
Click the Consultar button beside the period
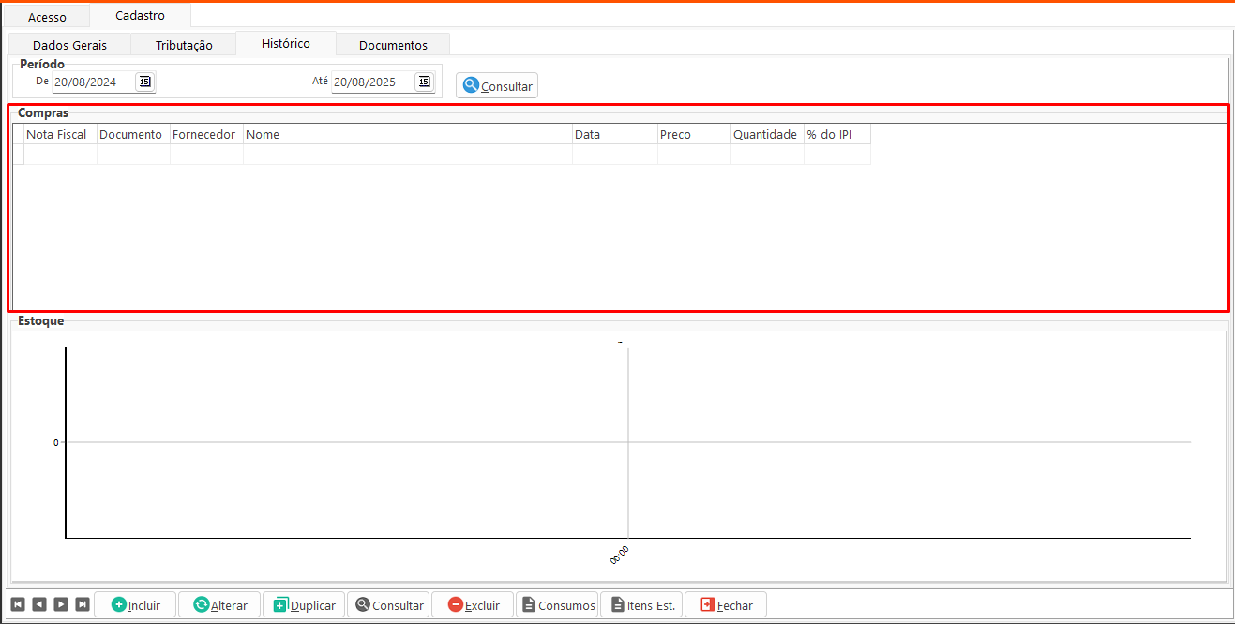[x=497, y=85]
